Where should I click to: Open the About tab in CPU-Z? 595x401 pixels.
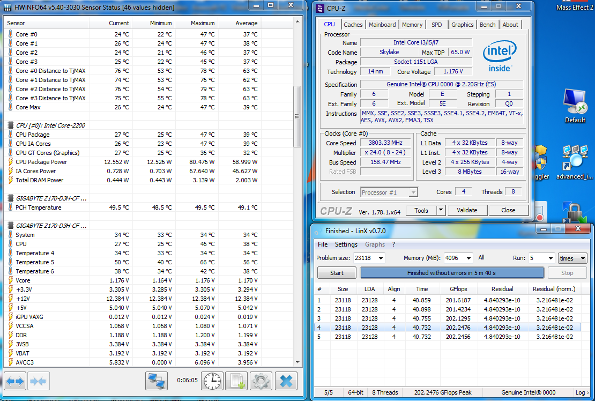510,25
